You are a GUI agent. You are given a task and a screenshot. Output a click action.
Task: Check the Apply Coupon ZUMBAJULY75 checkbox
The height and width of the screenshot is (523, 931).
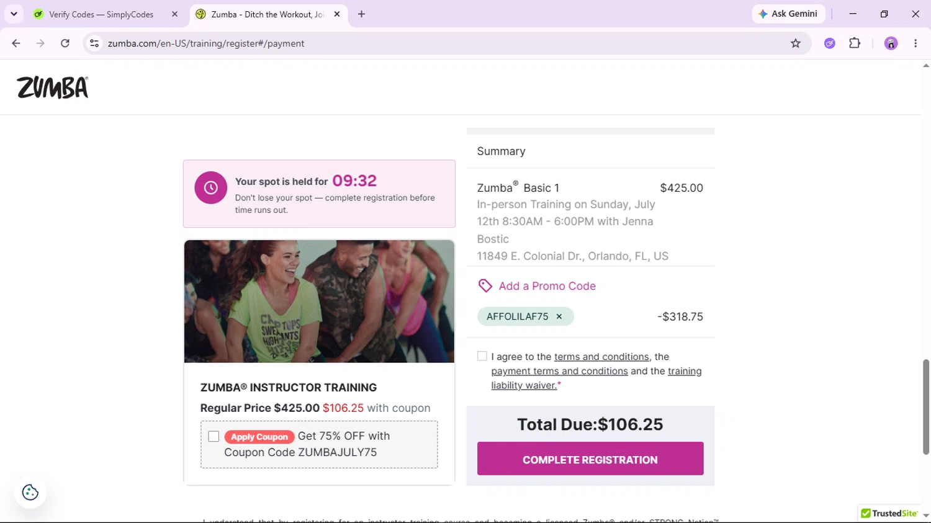click(214, 437)
